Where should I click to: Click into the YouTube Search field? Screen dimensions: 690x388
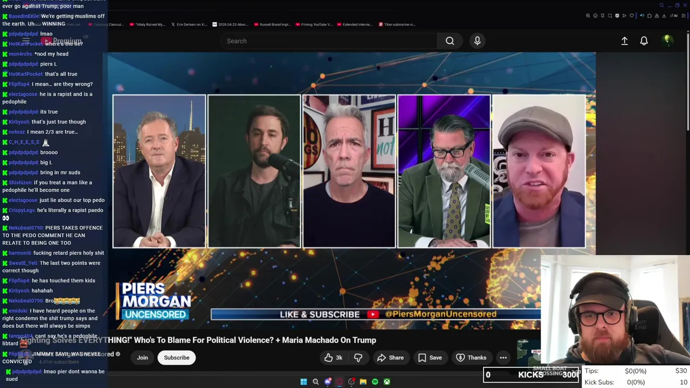pyautogui.click(x=329, y=41)
